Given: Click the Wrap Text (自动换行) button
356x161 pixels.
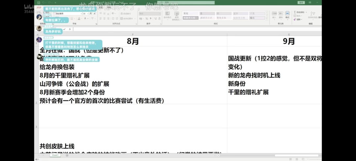Looking at the screenshot, I should 126,13.
